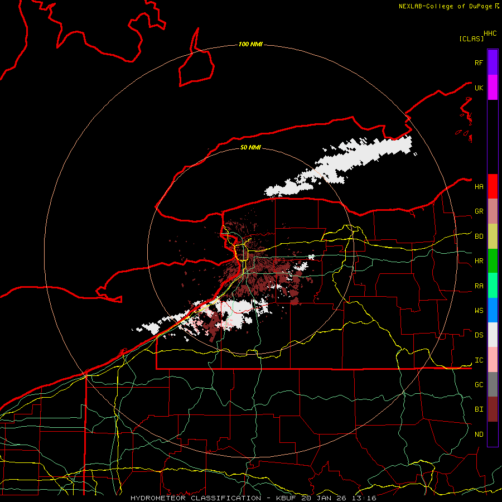Select the IC light-pink legend swatch
Viewport: 502px width, 502px height.
click(x=493, y=360)
